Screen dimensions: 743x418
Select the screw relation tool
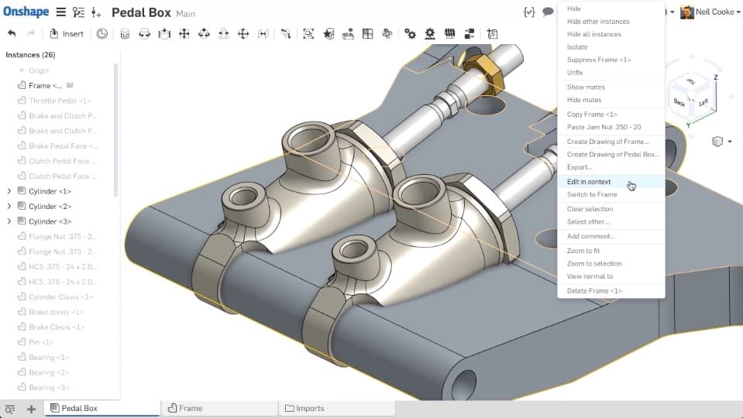click(449, 33)
